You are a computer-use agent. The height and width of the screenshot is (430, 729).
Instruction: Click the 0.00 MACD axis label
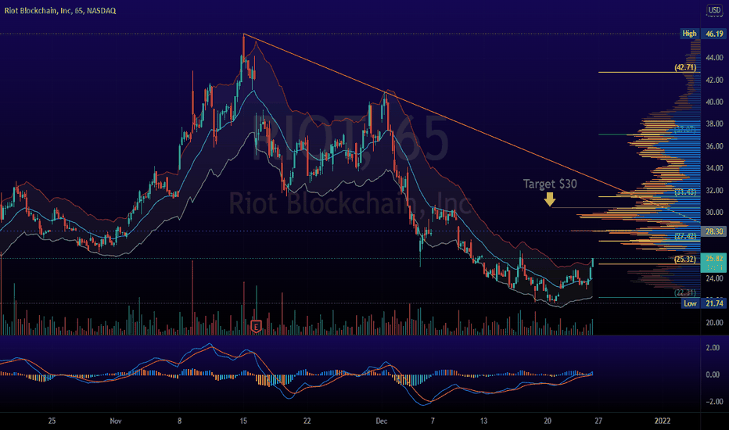pyautogui.click(x=713, y=374)
